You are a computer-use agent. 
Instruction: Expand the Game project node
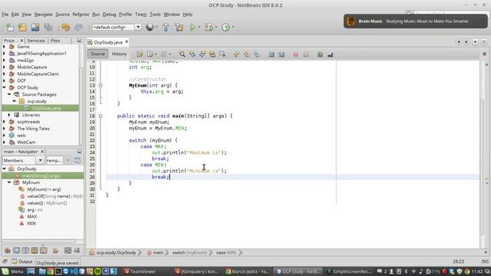(4, 47)
